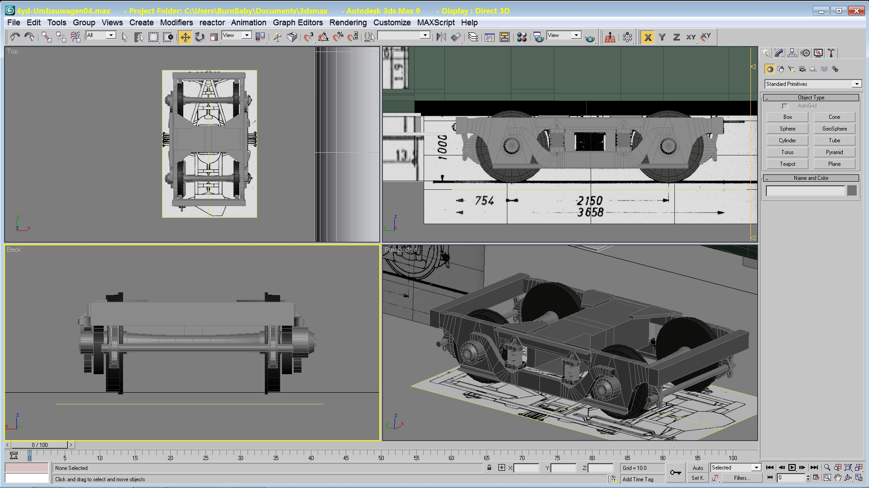
Task: Click the Mirror tool icon
Action: [x=441, y=37]
